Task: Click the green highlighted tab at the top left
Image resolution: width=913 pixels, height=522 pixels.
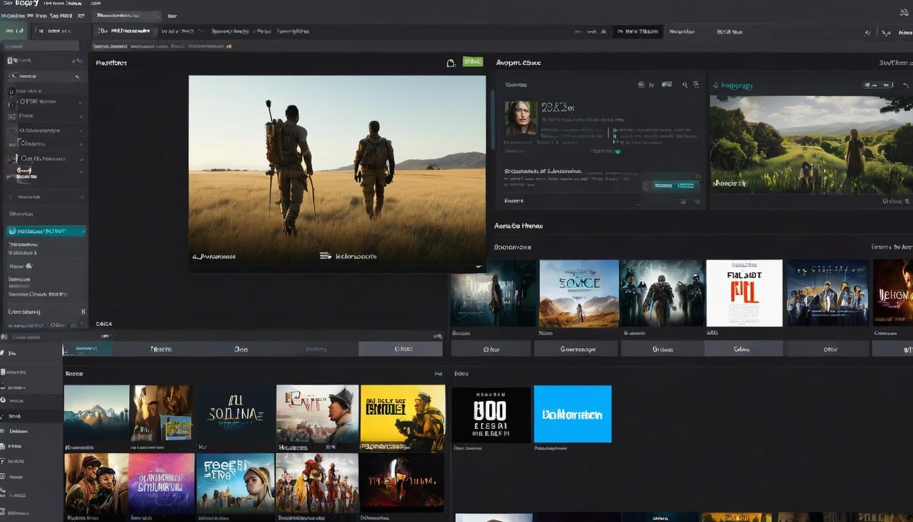Action: 14,31
